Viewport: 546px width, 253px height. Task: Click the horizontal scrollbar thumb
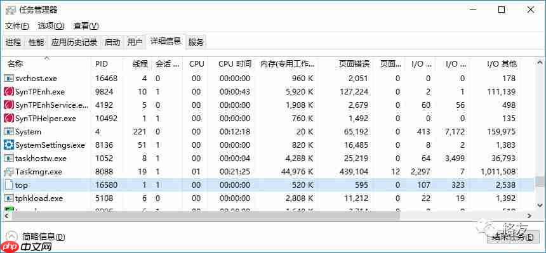pyautogui.click(x=206, y=216)
